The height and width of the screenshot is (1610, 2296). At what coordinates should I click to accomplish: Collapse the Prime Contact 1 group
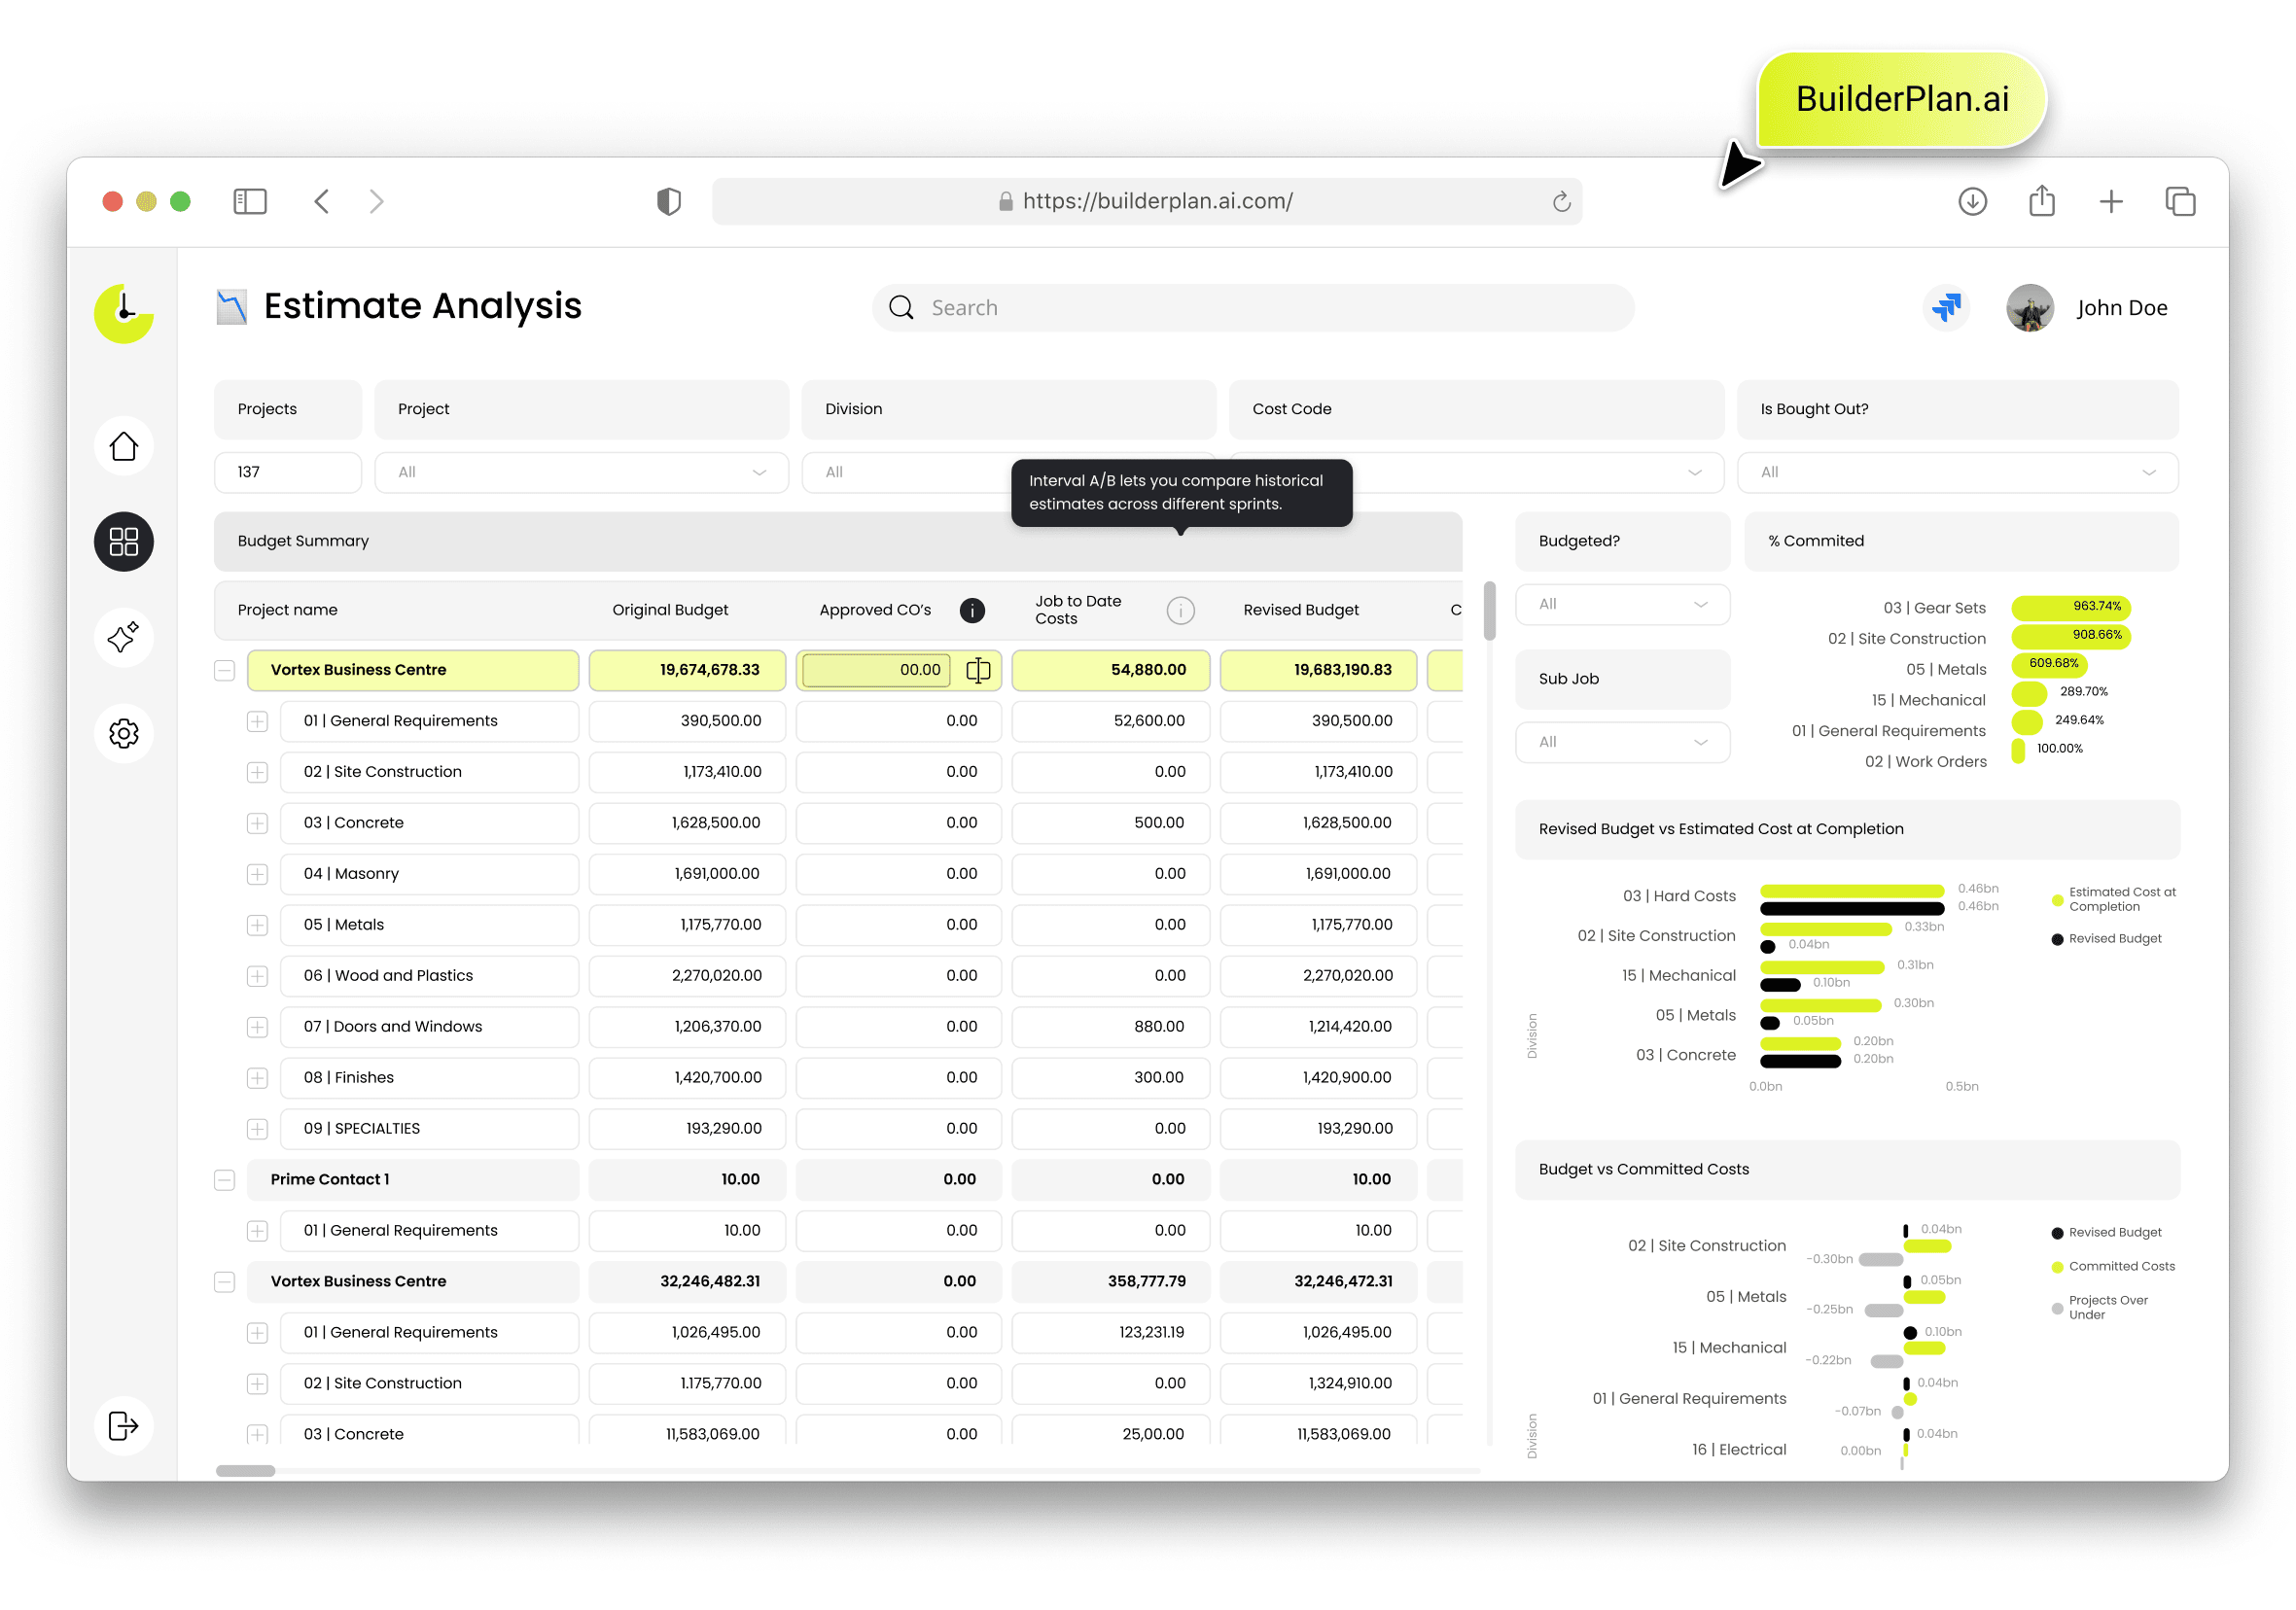tap(224, 1180)
